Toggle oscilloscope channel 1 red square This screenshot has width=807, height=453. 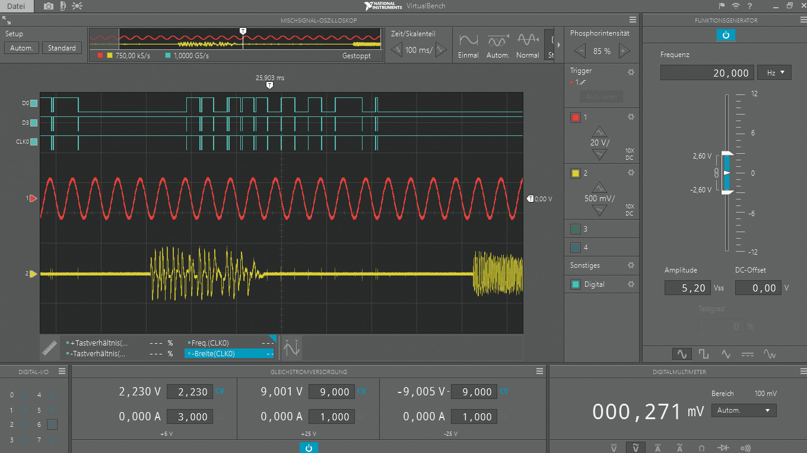pyautogui.click(x=575, y=118)
